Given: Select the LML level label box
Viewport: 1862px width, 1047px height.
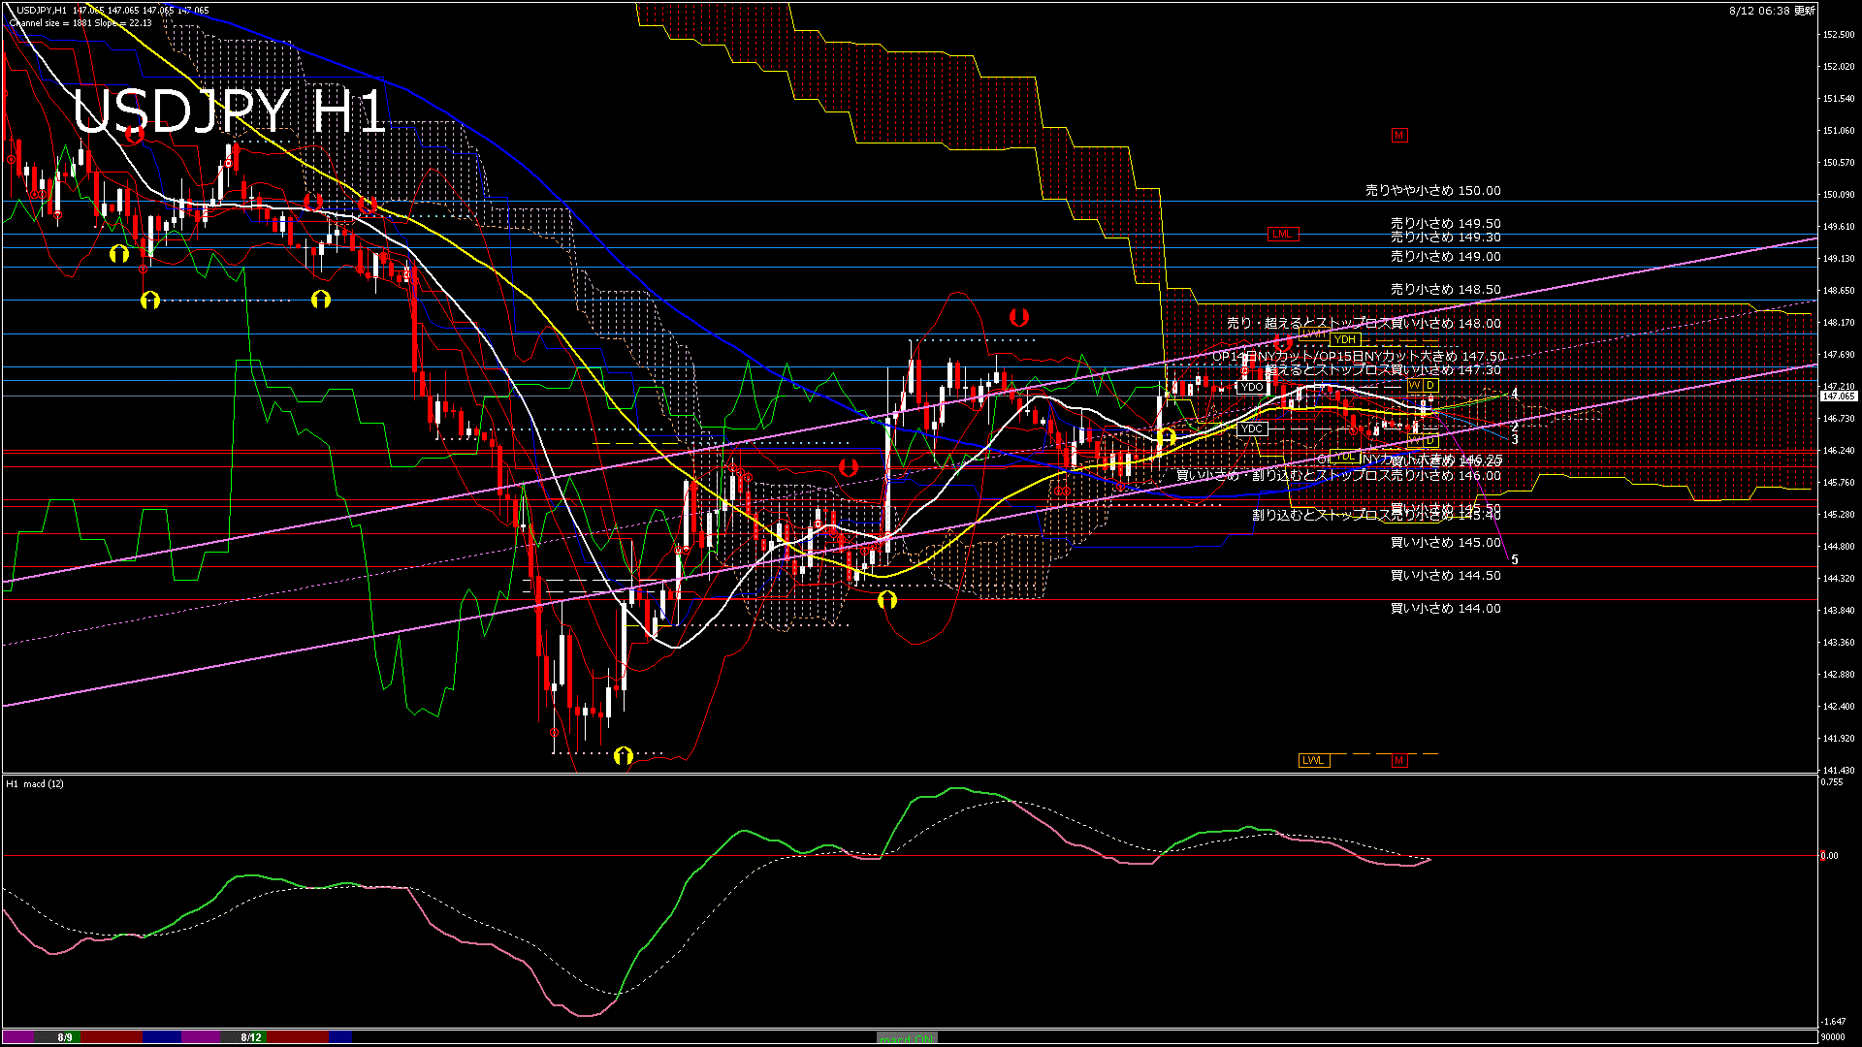Looking at the screenshot, I should point(1281,234).
